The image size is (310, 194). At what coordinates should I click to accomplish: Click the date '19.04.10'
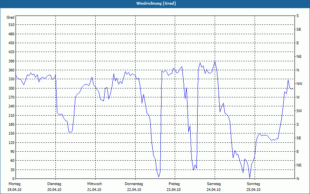coord(14,190)
